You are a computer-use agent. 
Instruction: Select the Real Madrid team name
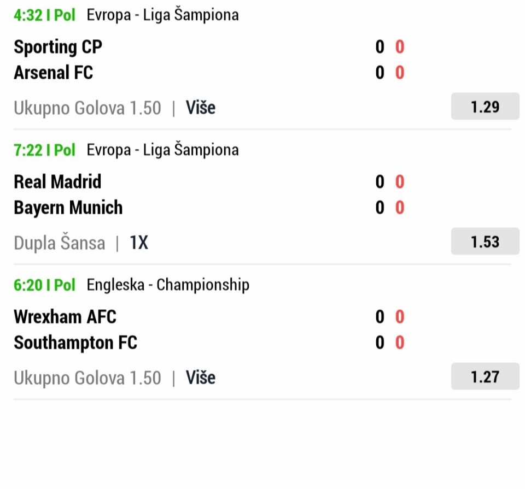pyautogui.click(x=57, y=182)
